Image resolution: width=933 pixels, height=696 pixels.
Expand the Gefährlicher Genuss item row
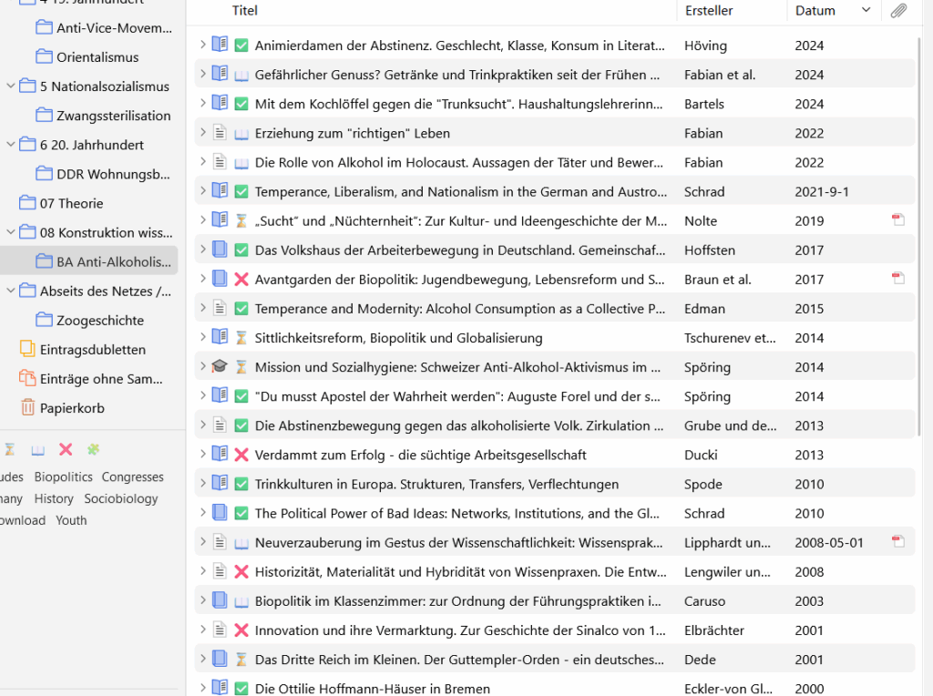(202, 75)
